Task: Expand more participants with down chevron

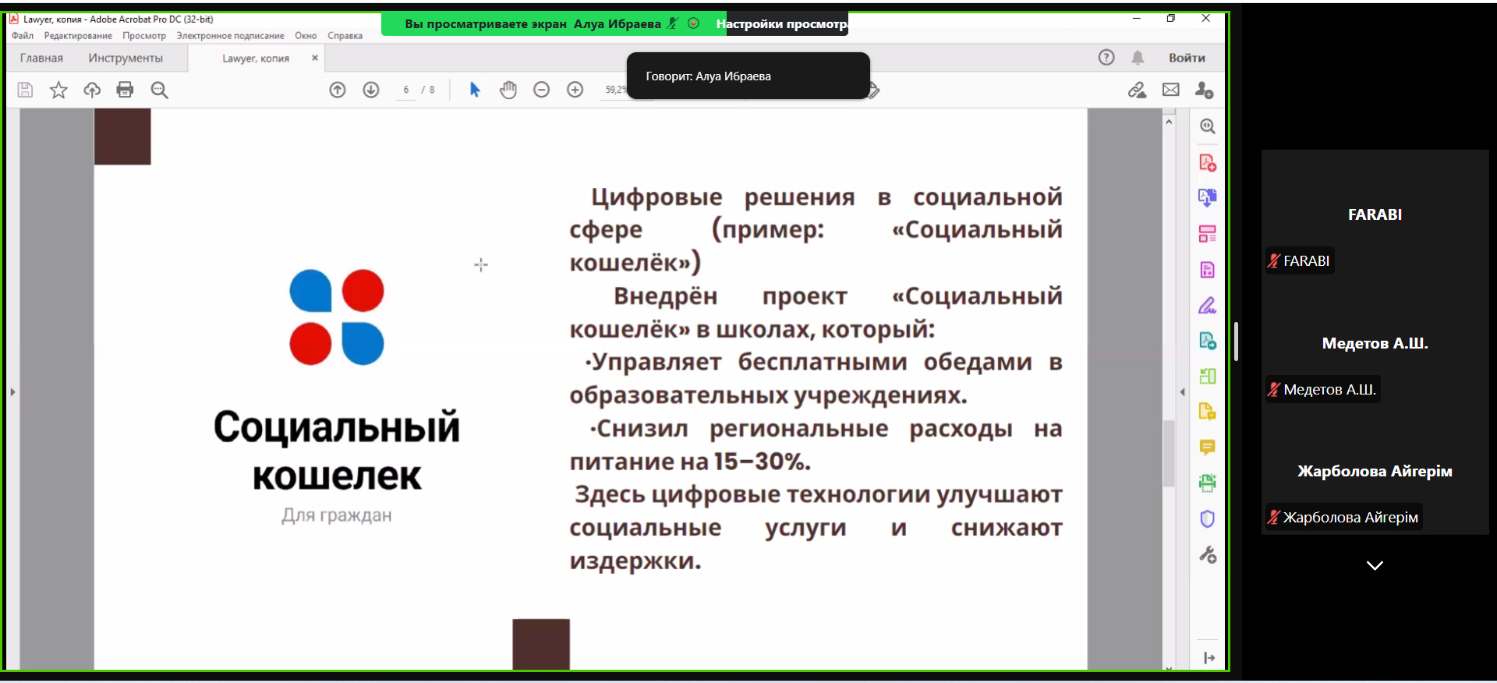Action: tap(1375, 565)
